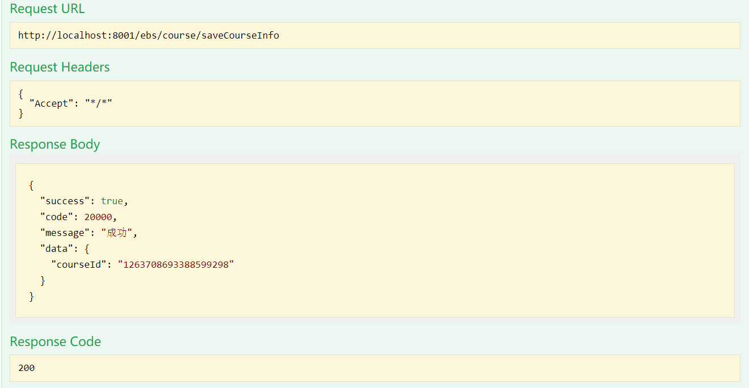This screenshot has height=388, width=749.
Task: Click the opening brace of Request Headers
Action: pyautogui.click(x=21, y=94)
